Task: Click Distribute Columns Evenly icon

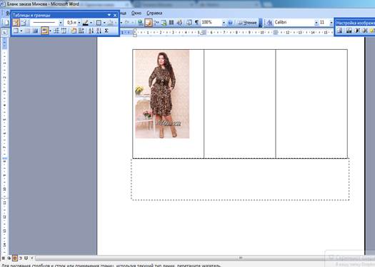Action: click(x=64, y=31)
